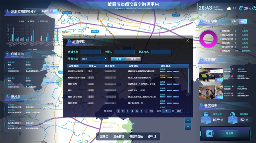The image size is (256, 143).
Task: Click the hexagon icon beside 巡查事件
Action: [x=201, y=59]
